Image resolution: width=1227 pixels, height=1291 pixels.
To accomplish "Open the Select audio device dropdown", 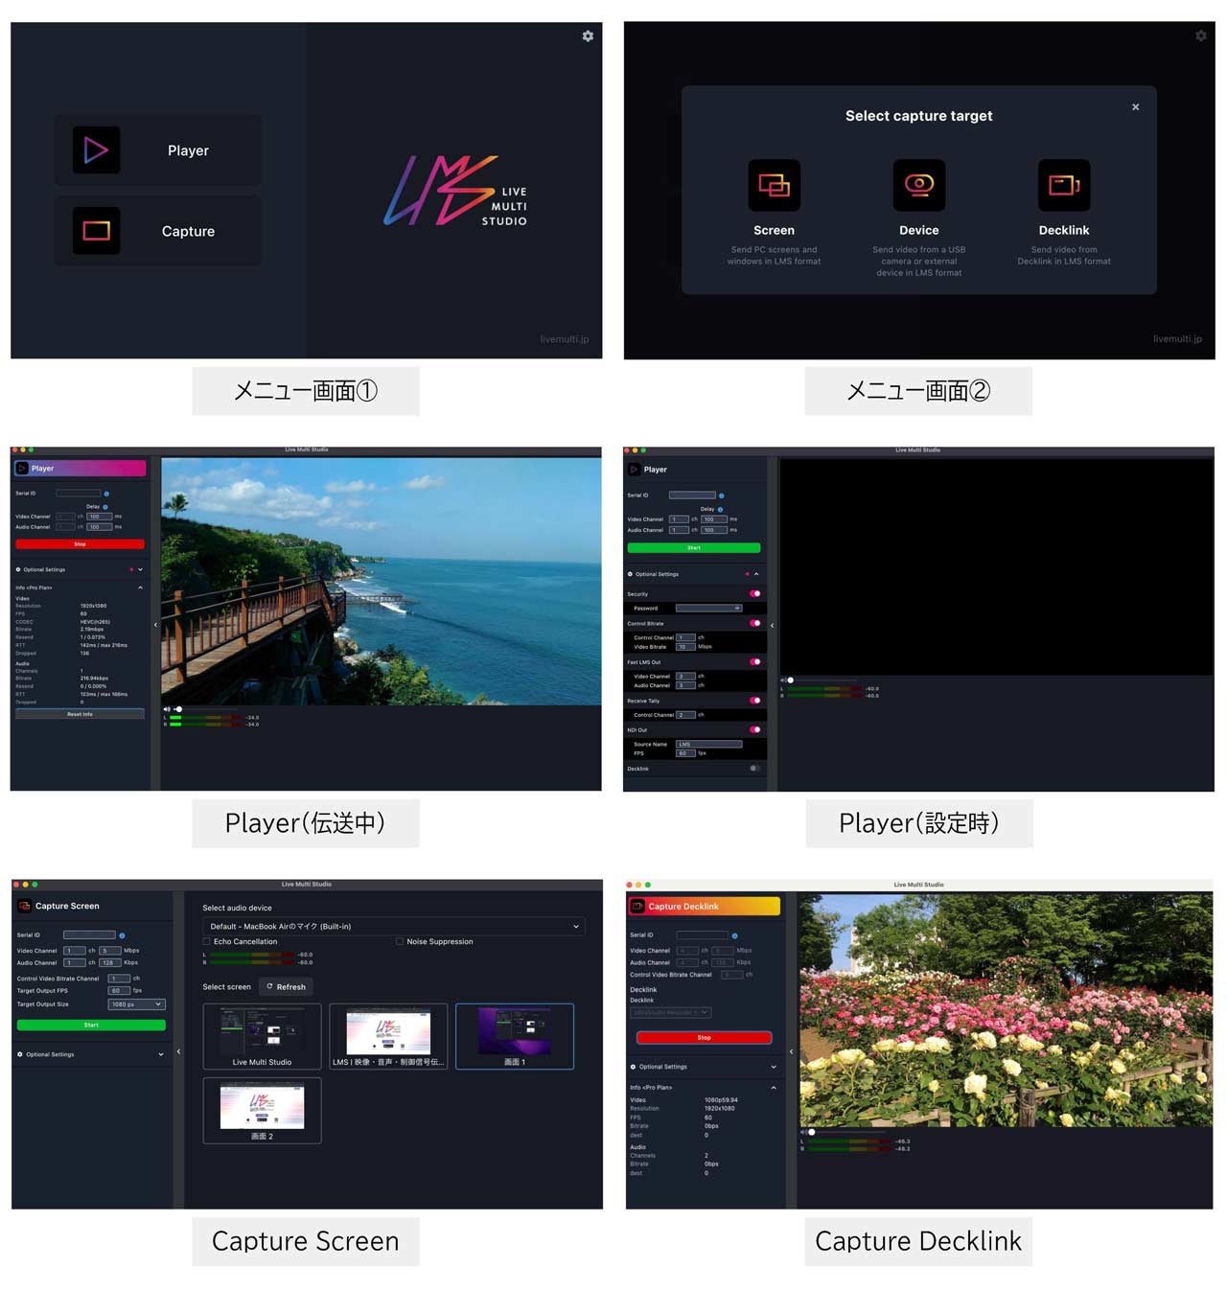I will 394,927.
